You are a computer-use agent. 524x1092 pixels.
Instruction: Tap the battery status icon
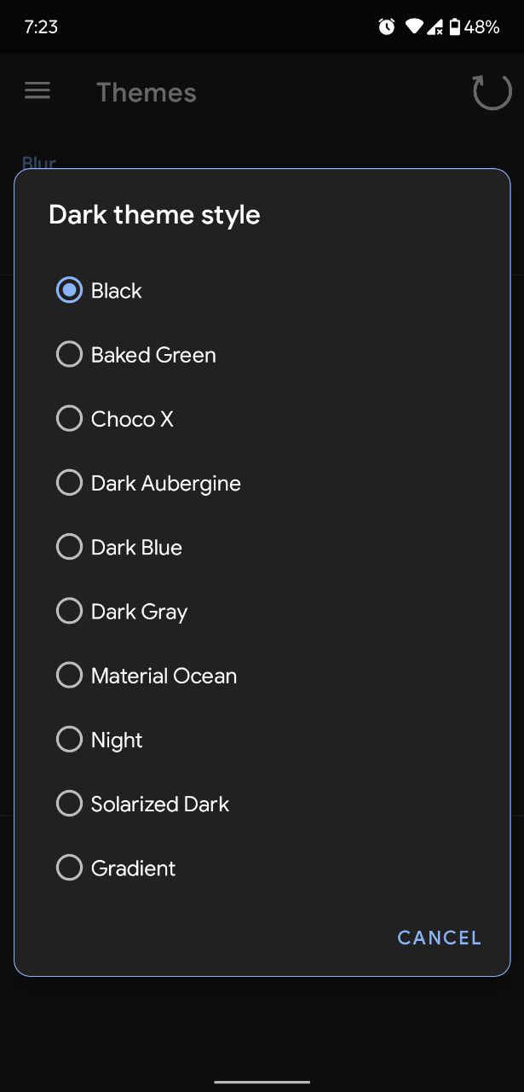(455, 27)
